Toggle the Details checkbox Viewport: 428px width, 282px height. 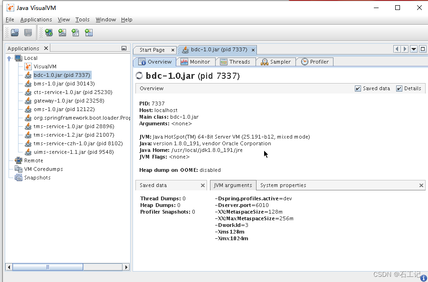pos(399,88)
